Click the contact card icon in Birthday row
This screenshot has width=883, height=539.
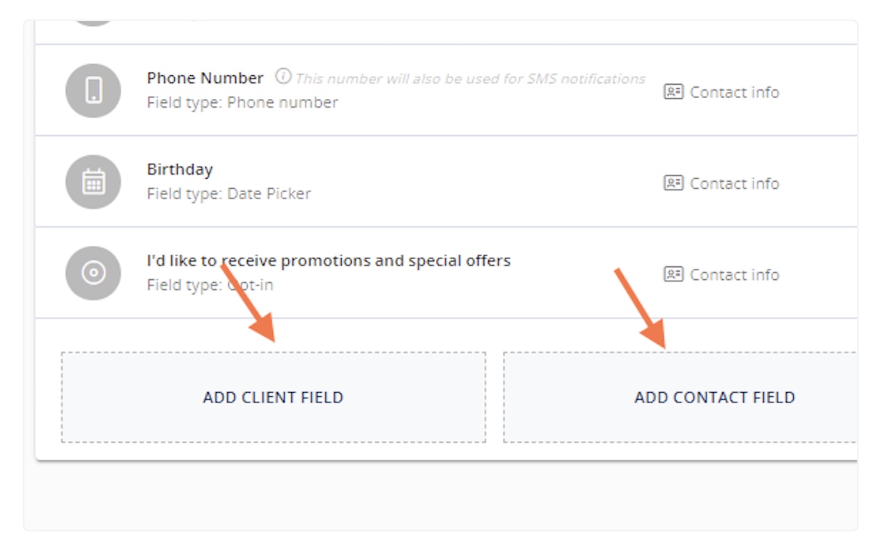[x=673, y=183]
